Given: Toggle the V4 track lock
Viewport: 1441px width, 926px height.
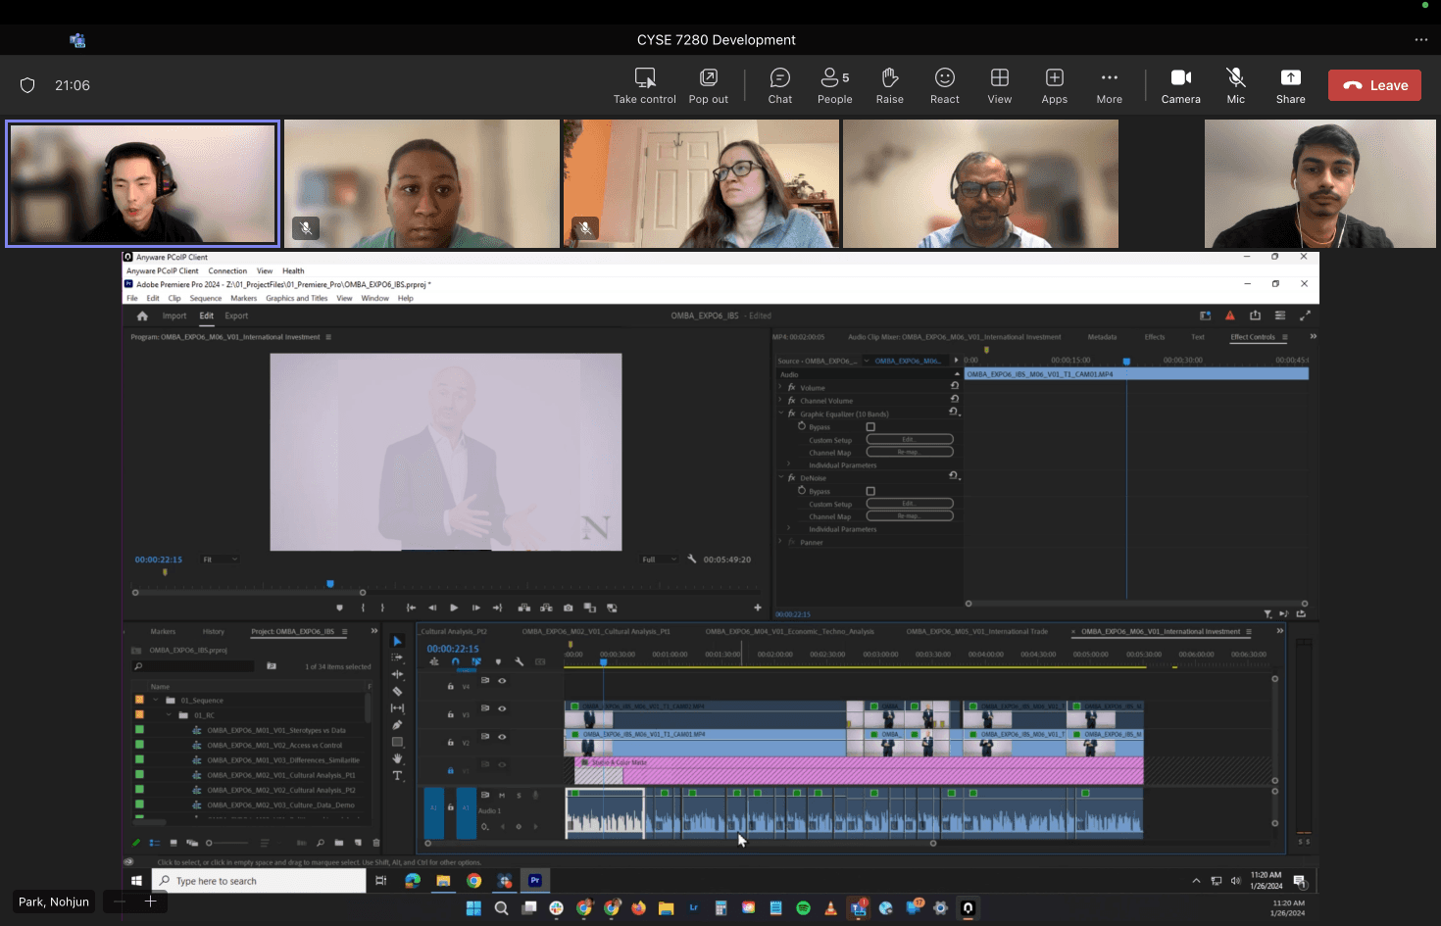Looking at the screenshot, I should (451, 686).
